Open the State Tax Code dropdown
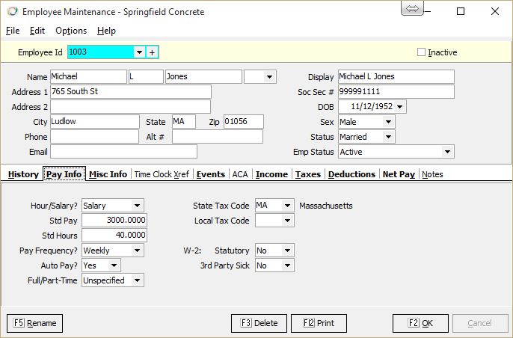Screen dimensions: 513x338 tap(288, 206)
